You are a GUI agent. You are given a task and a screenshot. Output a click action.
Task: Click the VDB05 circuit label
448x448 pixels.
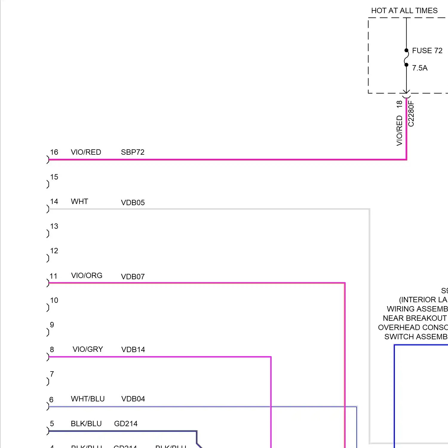tap(133, 202)
